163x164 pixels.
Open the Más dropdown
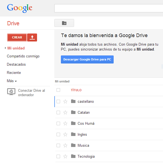[12, 81]
